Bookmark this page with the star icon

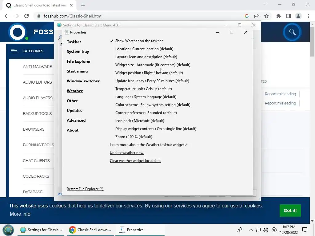(266, 16)
